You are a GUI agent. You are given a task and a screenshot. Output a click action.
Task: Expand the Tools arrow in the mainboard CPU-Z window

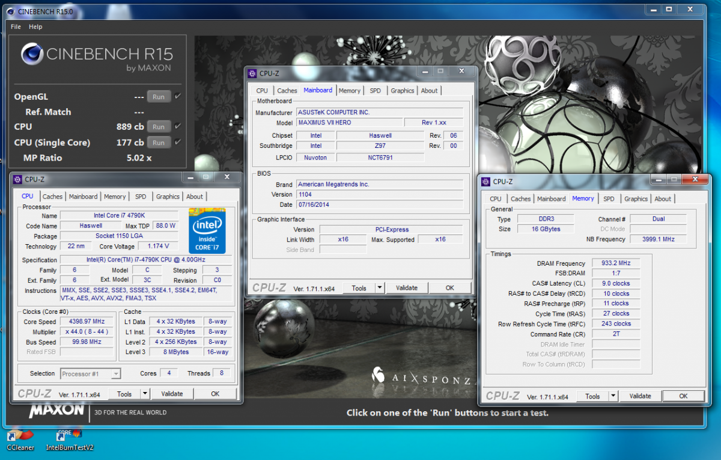379,288
